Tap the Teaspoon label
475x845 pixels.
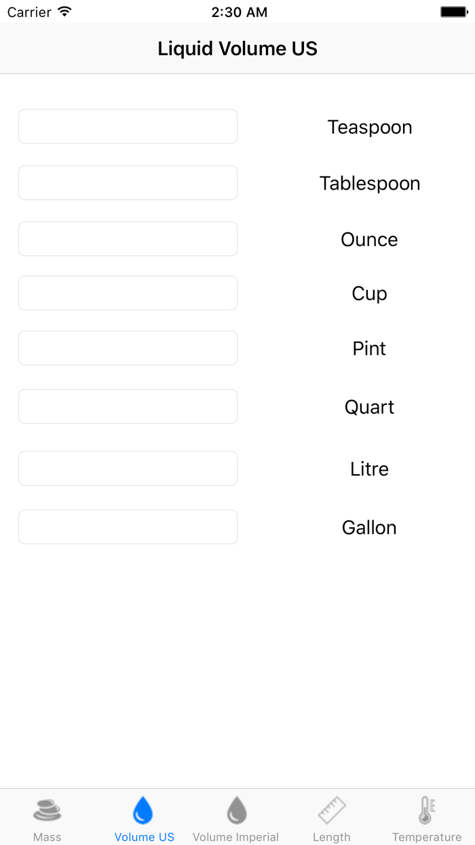(x=370, y=127)
